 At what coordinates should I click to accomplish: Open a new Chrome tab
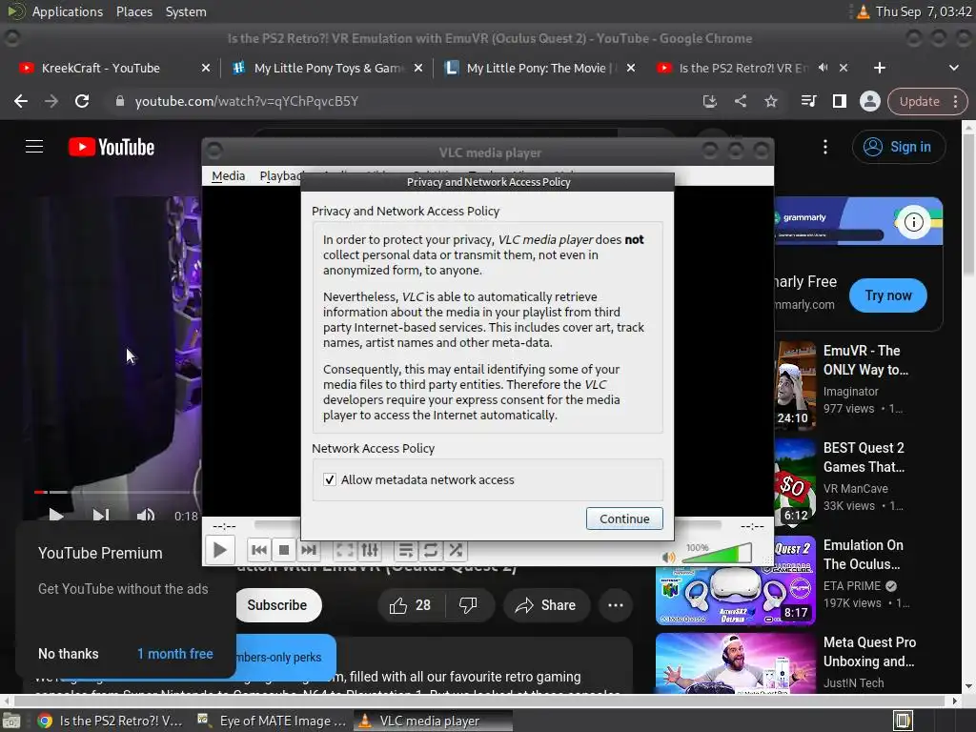(x=879, y=68)
